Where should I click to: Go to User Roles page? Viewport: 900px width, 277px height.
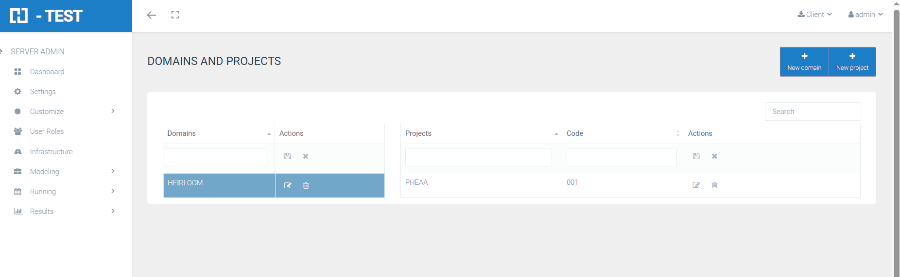click(47, 131)
